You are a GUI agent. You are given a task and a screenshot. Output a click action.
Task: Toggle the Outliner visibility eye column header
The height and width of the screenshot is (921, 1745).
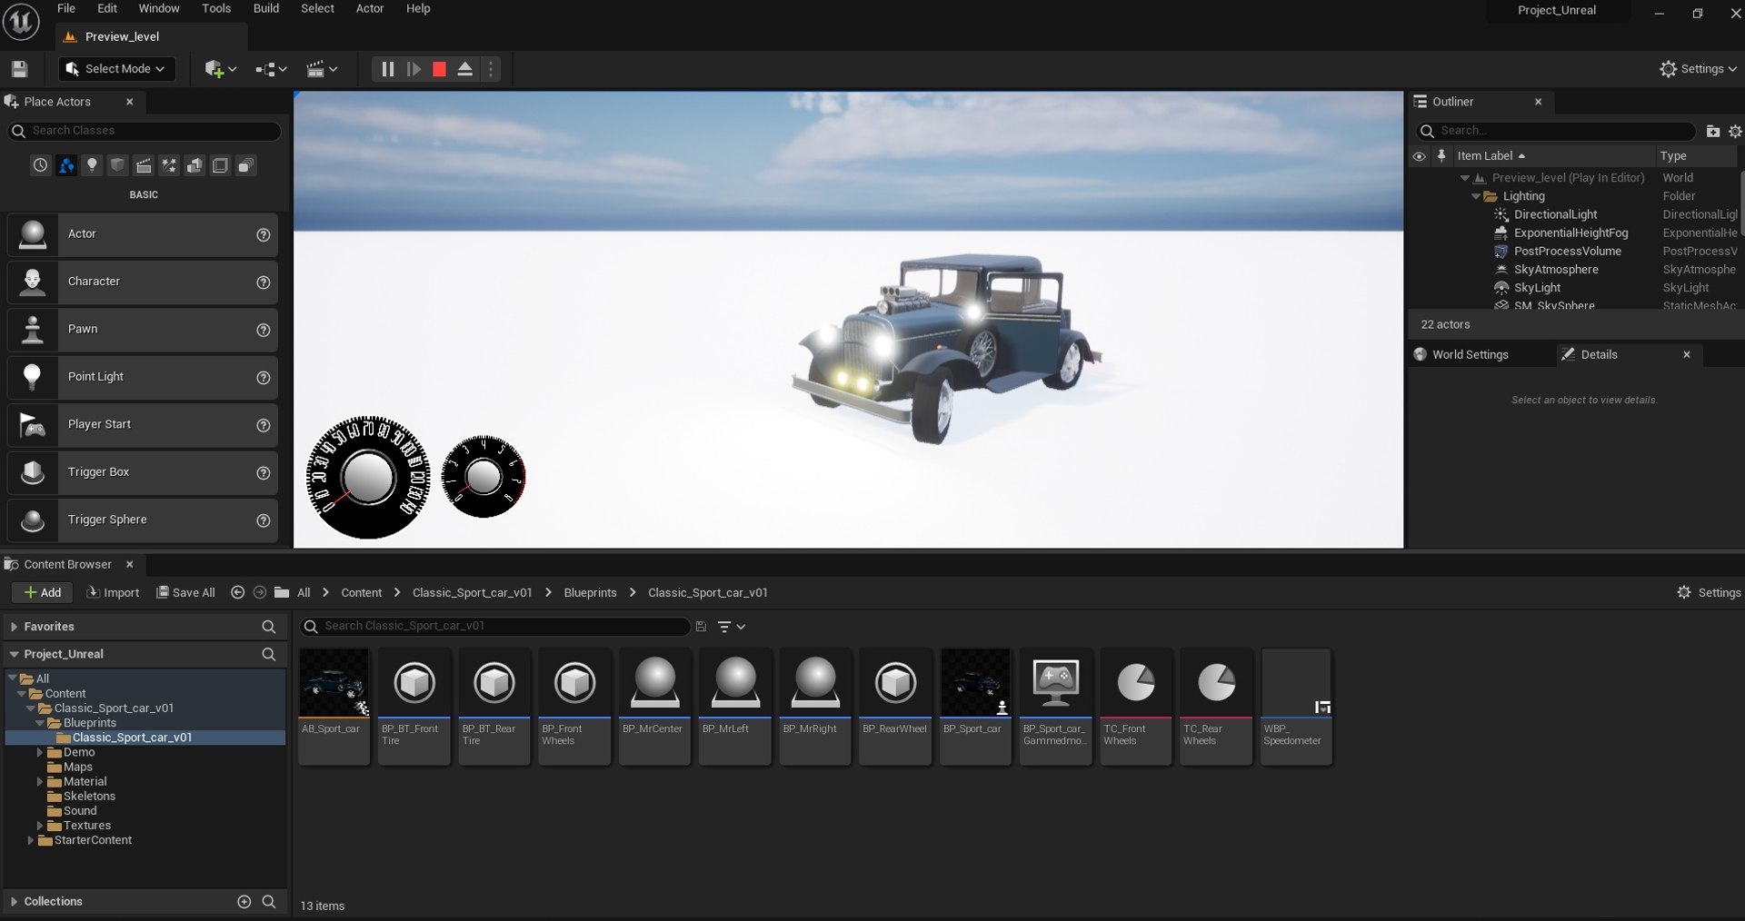[1419, 156]
